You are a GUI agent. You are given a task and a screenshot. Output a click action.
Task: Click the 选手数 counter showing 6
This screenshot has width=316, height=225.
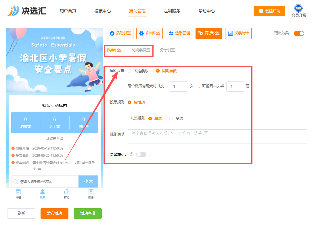click(55, 122)
